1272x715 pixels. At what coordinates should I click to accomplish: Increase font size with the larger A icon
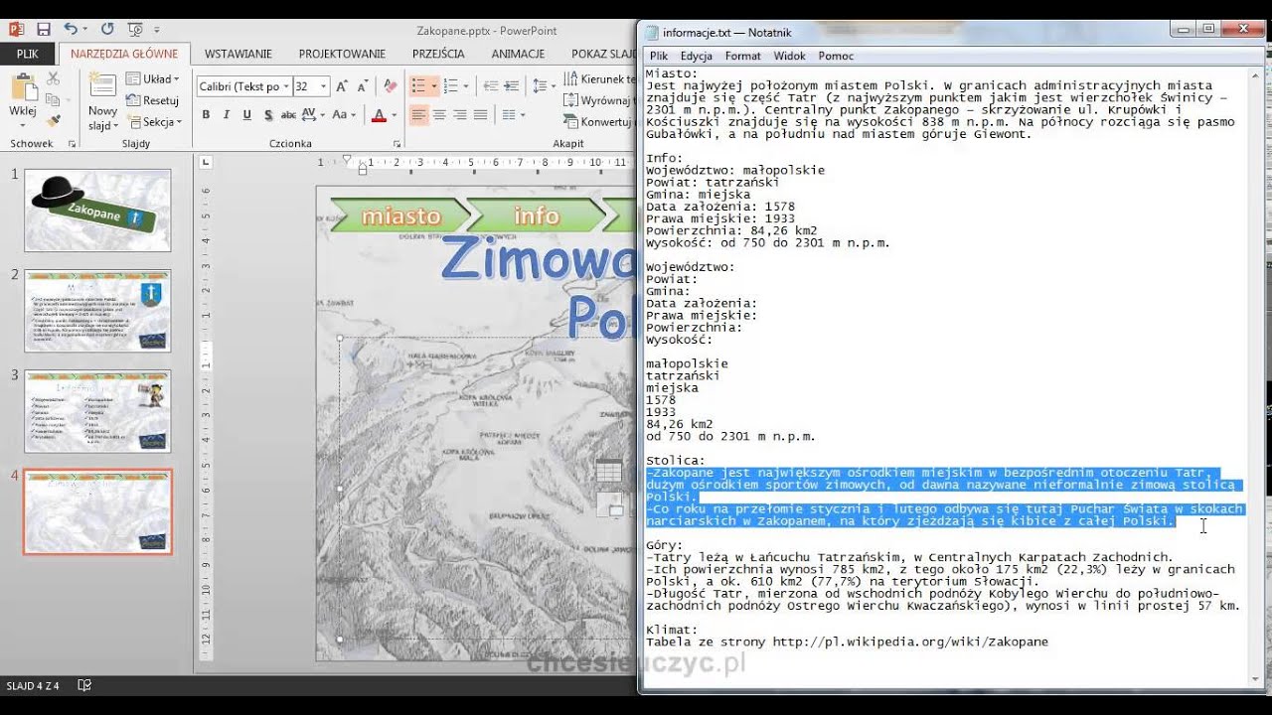pyautogui.click(x=342, y=86)
